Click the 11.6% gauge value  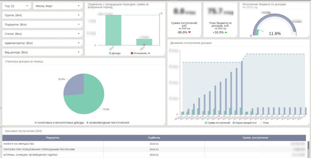click(x=275, y=34)
